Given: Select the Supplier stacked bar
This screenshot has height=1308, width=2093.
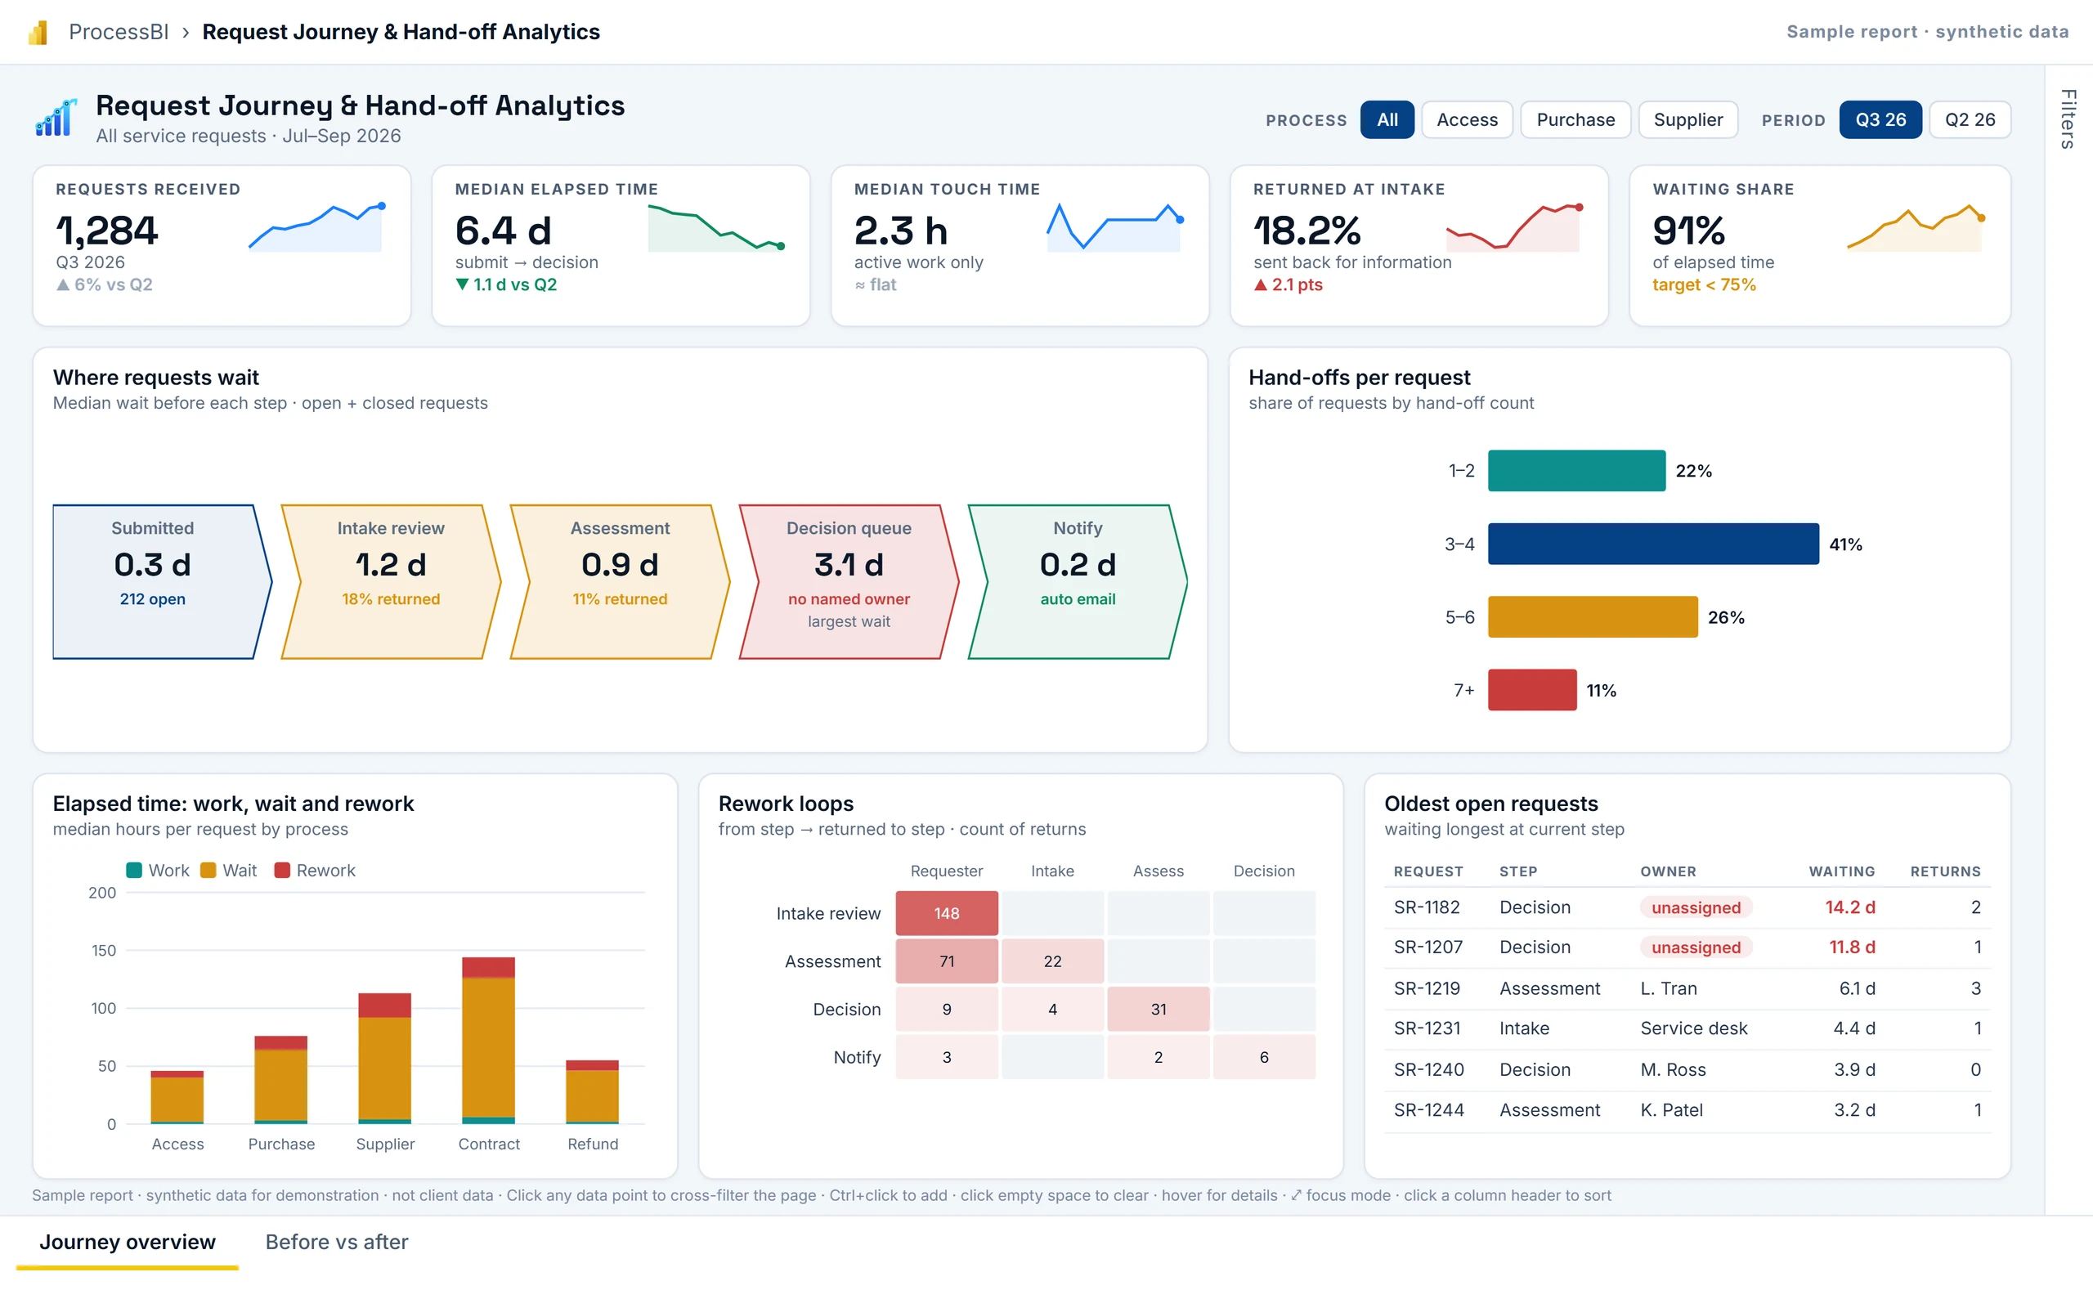Looking at the screenshot, I should (x=385, y=1059).
